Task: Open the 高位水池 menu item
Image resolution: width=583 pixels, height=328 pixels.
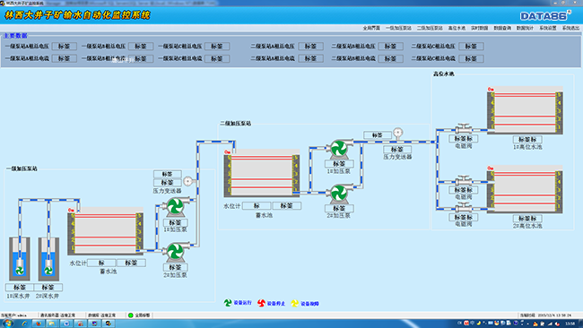Action: [x=457, y=29]
